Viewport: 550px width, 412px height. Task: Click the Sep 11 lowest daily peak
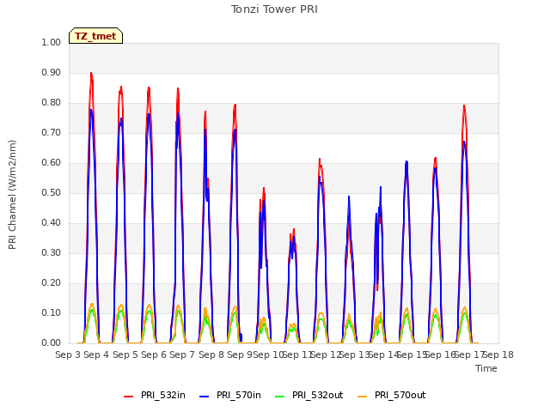(x=294, y=230)
